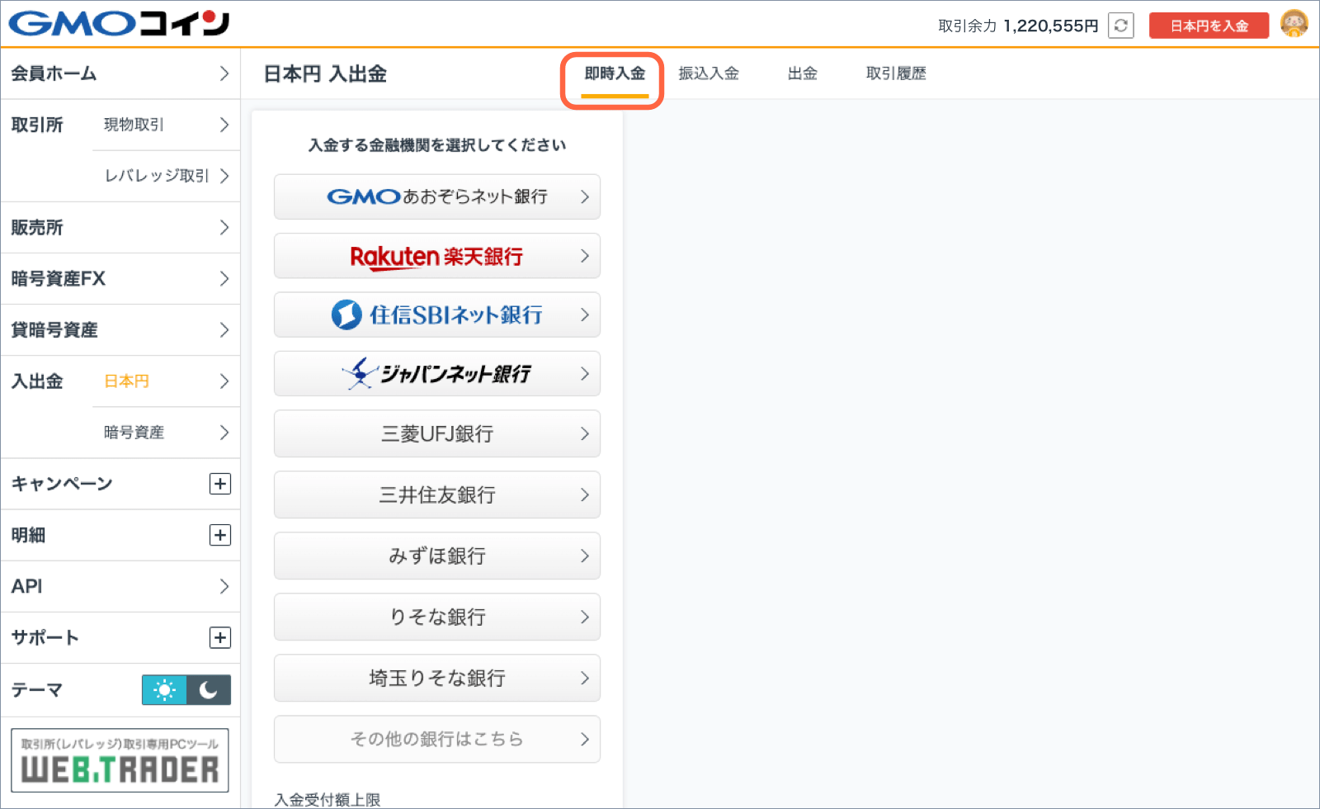Expand the キャンペーン plus icon
1320x809 pixels.
220,484
